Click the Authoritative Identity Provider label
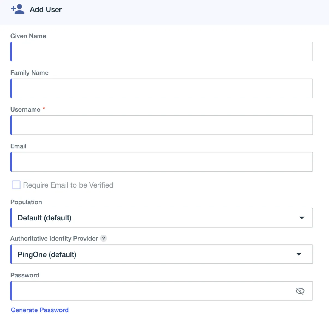Screen dimensions: 329x332 [x=54, y=239]
